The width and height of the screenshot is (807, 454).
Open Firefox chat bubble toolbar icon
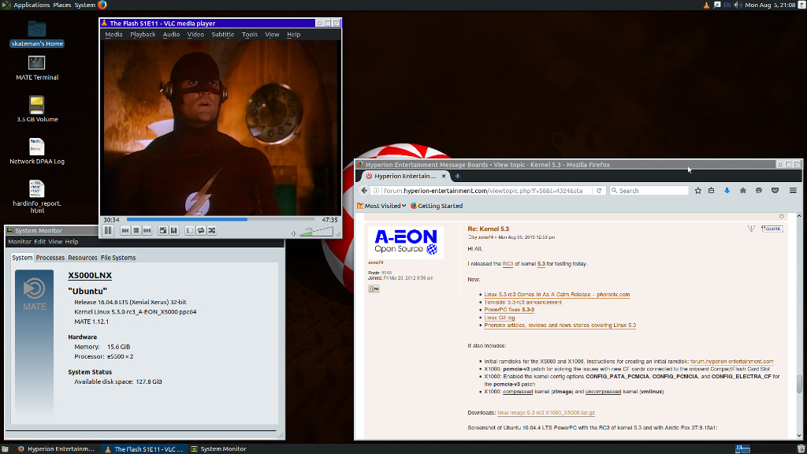point(759,191)
